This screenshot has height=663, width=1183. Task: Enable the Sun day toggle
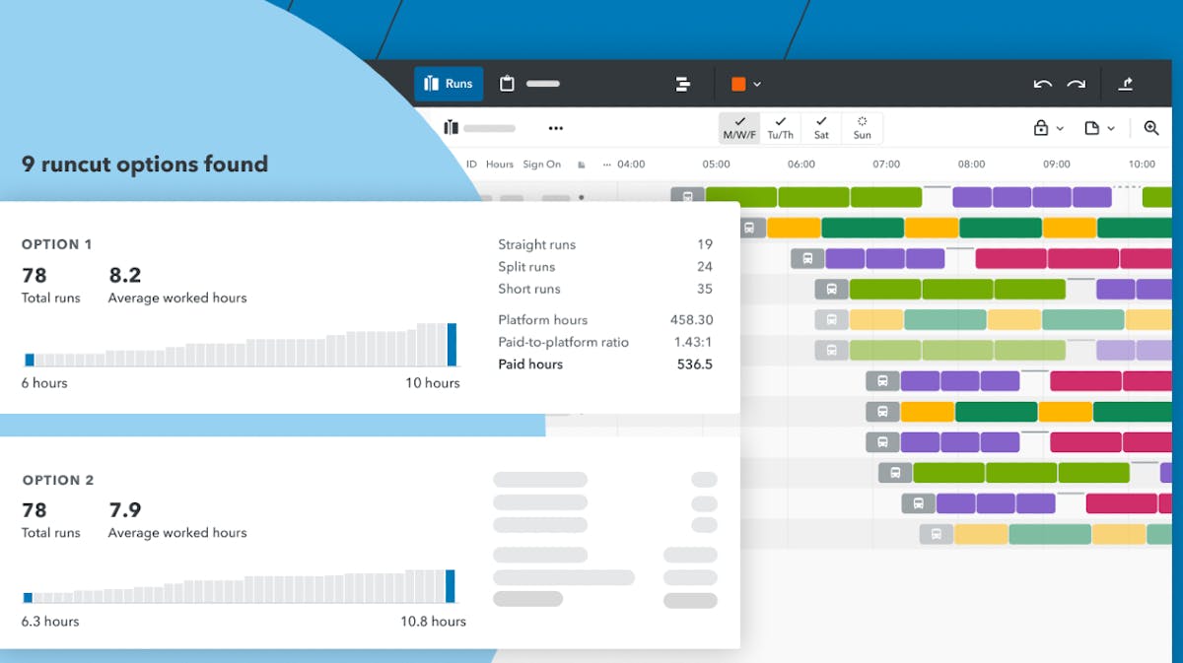862,127
